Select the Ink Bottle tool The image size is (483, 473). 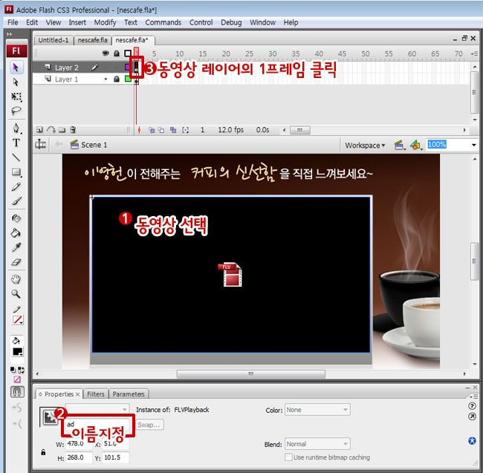(16, 218)
